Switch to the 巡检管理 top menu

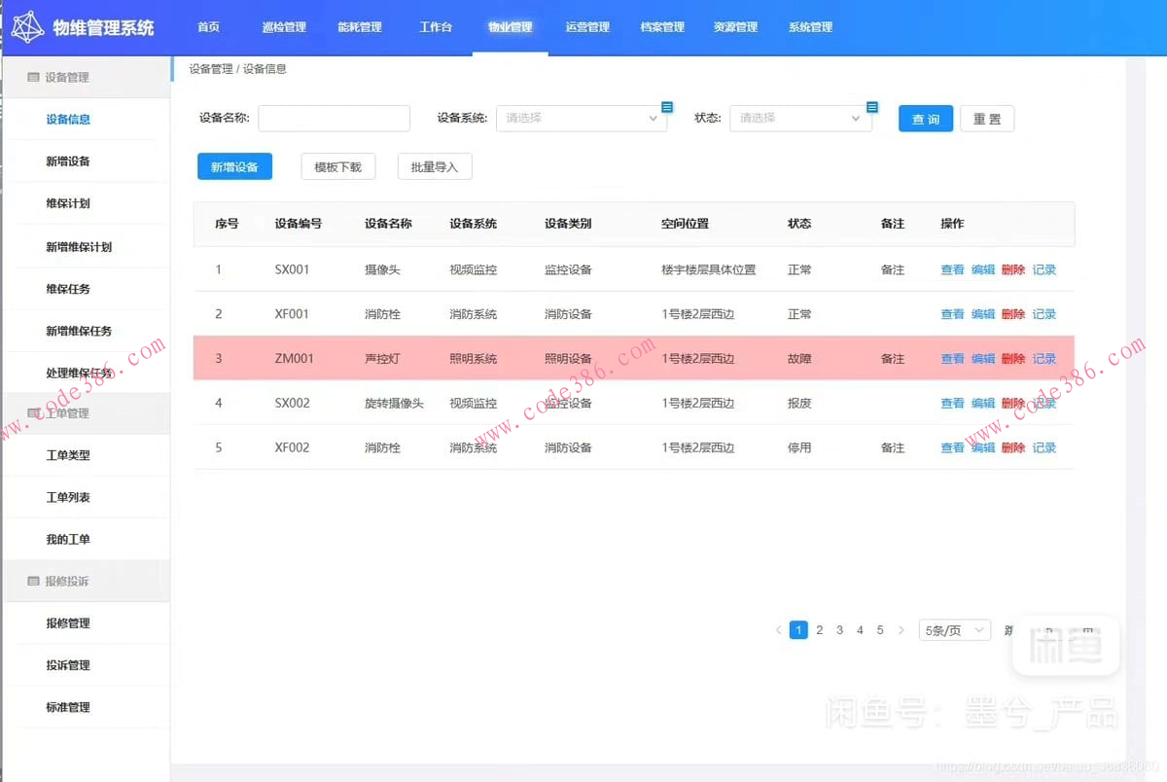point(283,27)
